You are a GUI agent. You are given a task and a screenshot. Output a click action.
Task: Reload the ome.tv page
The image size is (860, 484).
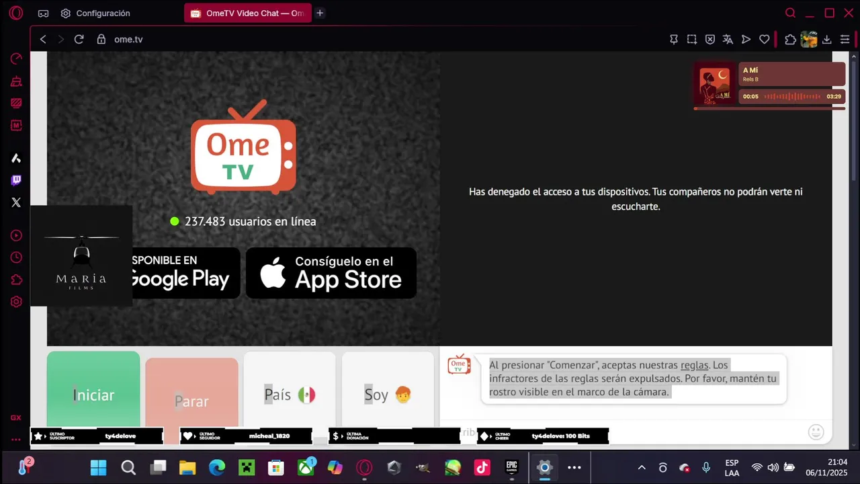[x=79, y=39]
